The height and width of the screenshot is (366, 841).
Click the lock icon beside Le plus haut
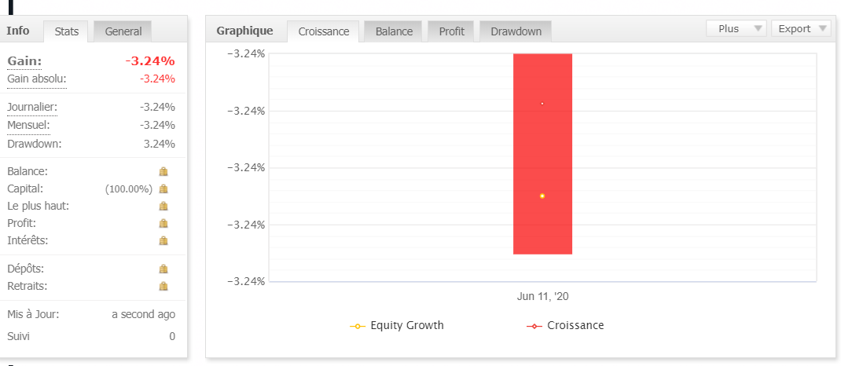pos(163,206)
